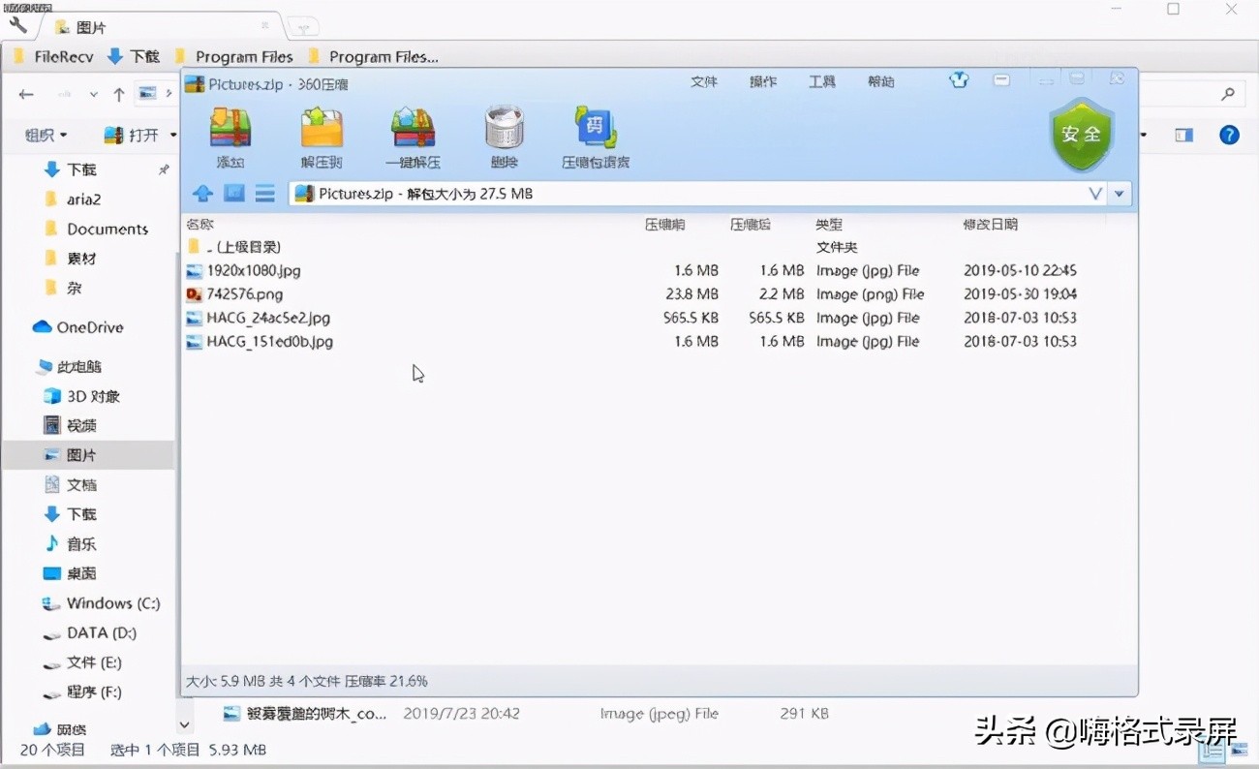Viewport: 1259px width, 769px height.
Task: Click the 打开 button in Explorer toolbar
Action: 132,136
